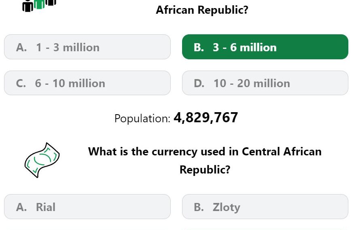Click the population number 4,829,767

click(206, 117)
